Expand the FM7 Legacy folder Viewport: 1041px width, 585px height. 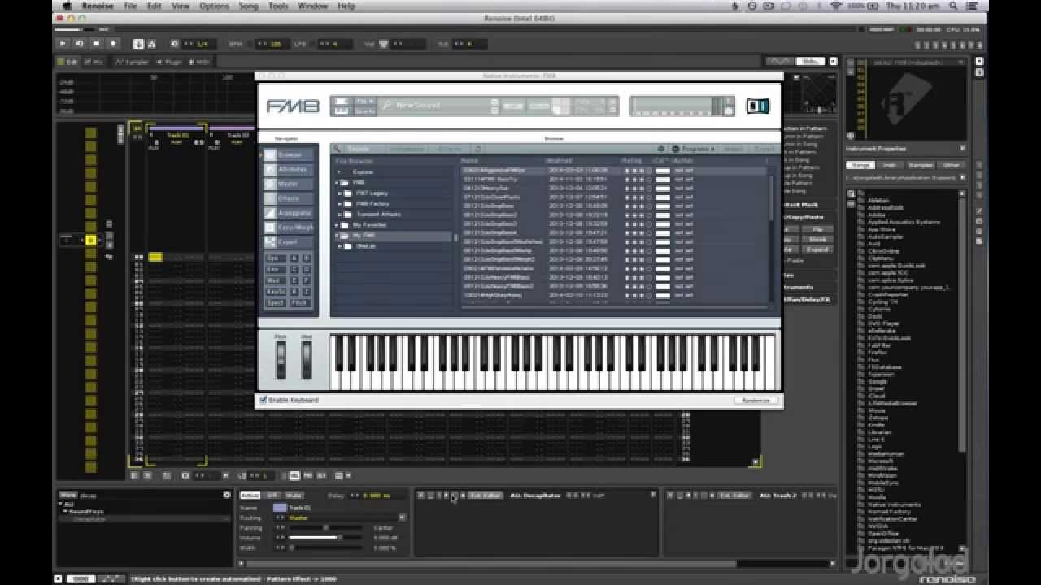tap(340, 193)
